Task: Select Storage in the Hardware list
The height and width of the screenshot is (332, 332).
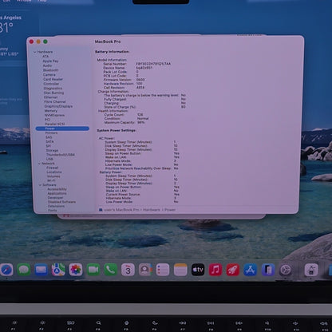Action: click(x=52, y=150)
